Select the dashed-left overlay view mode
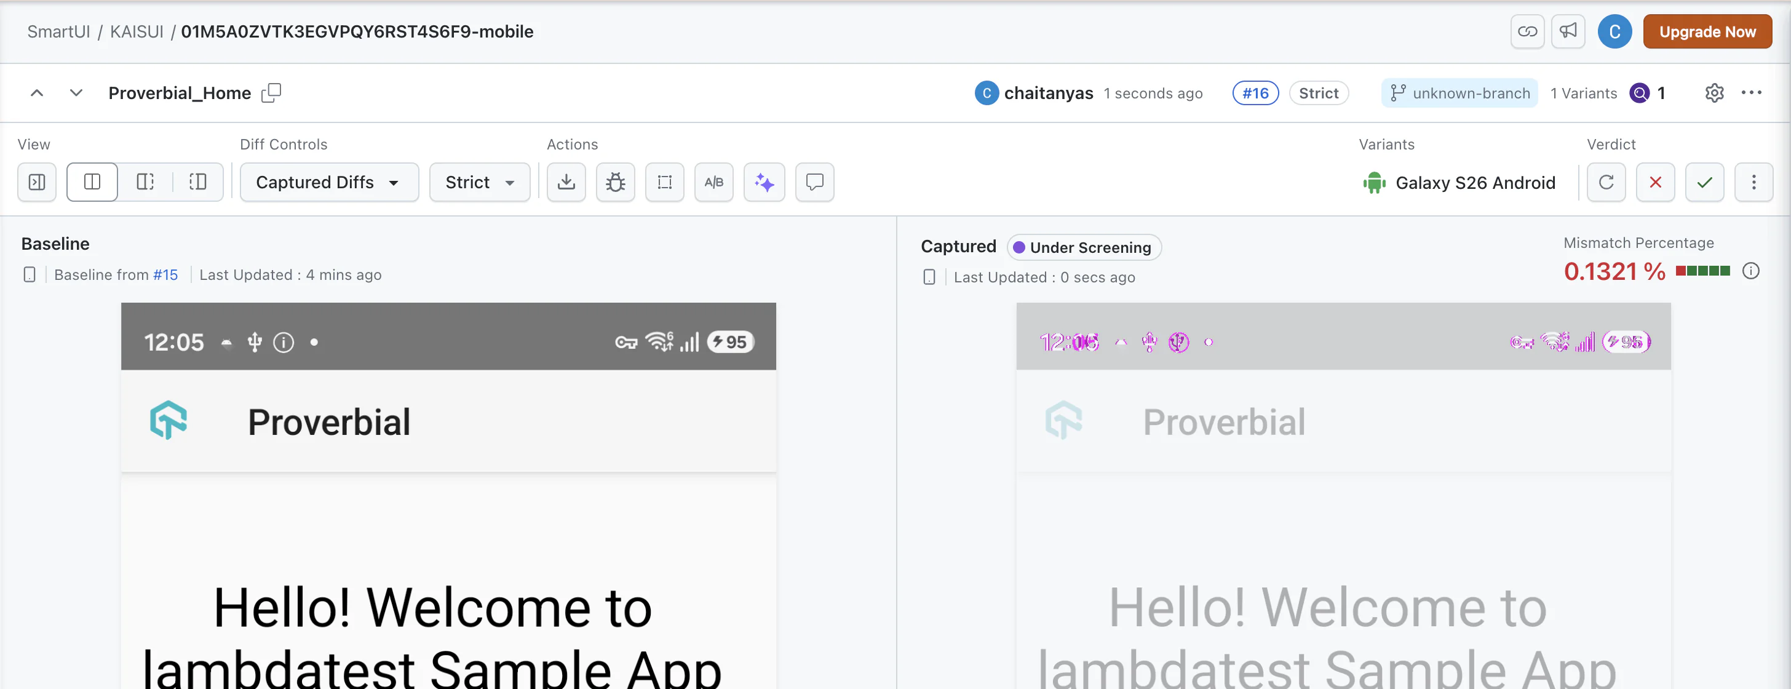The height and width of the screenshot is (689, 1791). (x=198, y=182)
